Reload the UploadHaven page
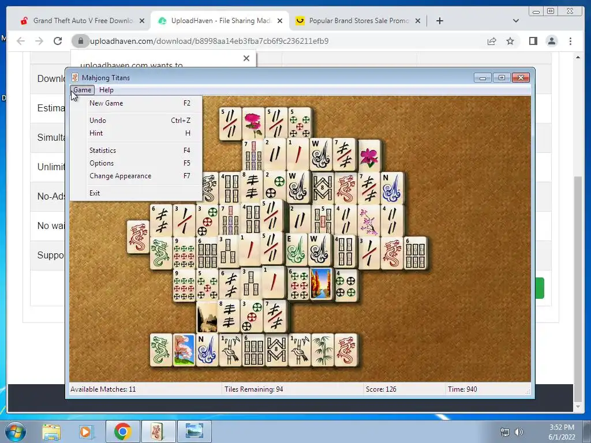 58,41
